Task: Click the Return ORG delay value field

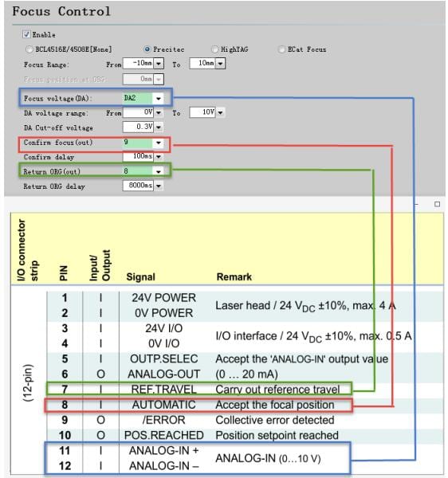Action: (x=139, y=186)
